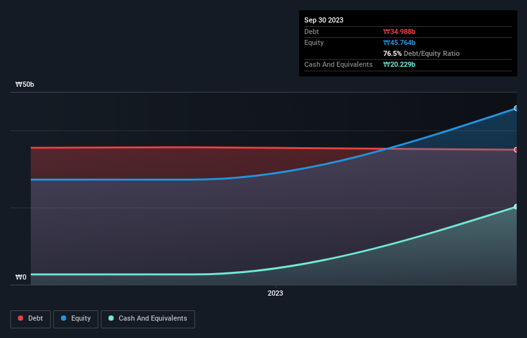Toggle the Debt series legend button
Screen dimensions: 527x338
(31, 319)
